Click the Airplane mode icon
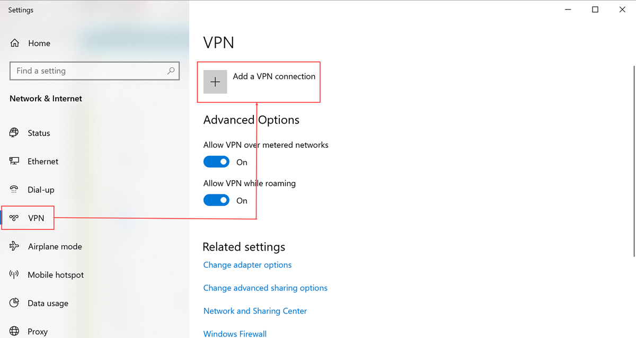The height and width of the screenshot is (338, 636). click(x=14, y=246)
